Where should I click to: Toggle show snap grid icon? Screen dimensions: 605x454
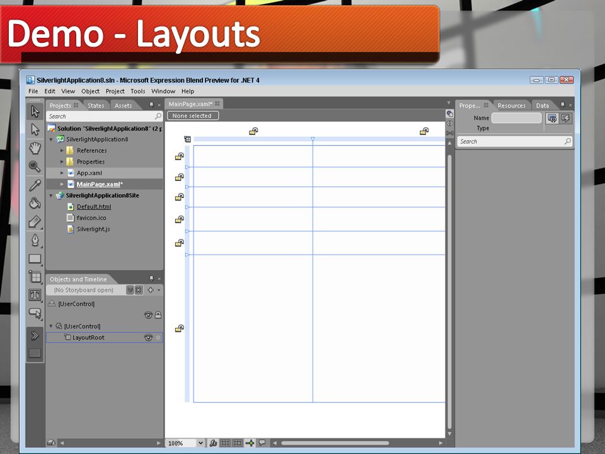[226, 443]
